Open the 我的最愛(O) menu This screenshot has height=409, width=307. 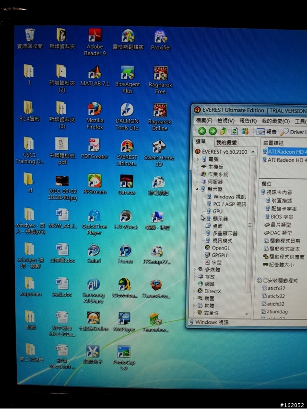point(276,121)
